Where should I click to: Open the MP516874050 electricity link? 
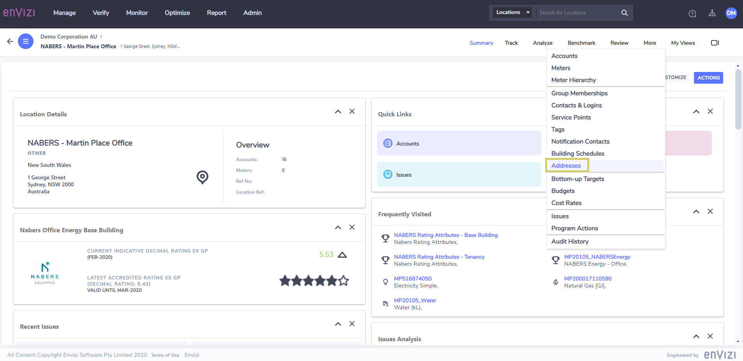pyautogui.click(x=413, y=279)
